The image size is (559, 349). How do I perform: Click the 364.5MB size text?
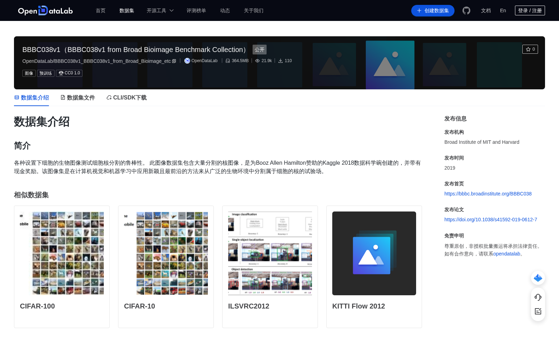tap(240, 61)
